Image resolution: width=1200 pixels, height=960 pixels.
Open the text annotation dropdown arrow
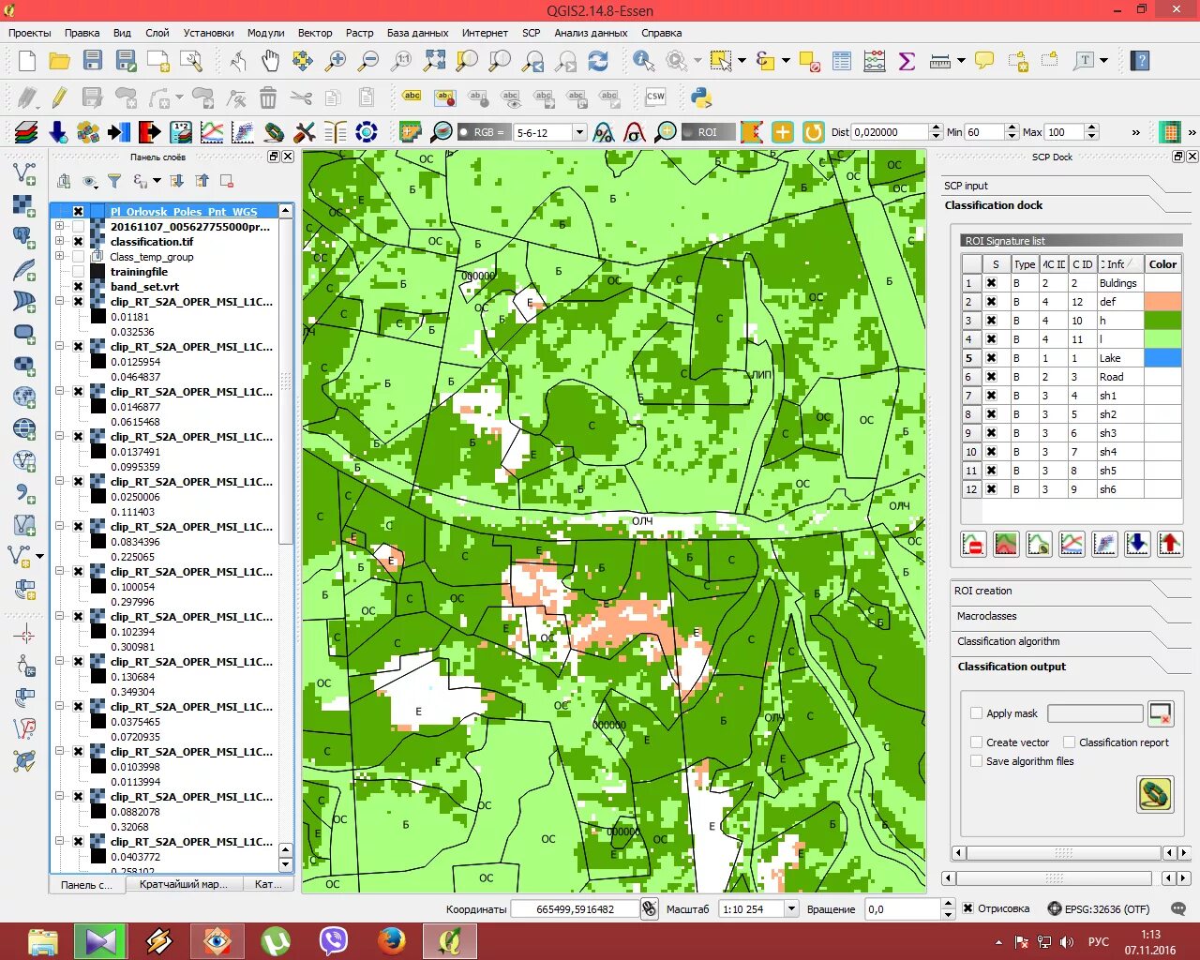pos(1104,61)
